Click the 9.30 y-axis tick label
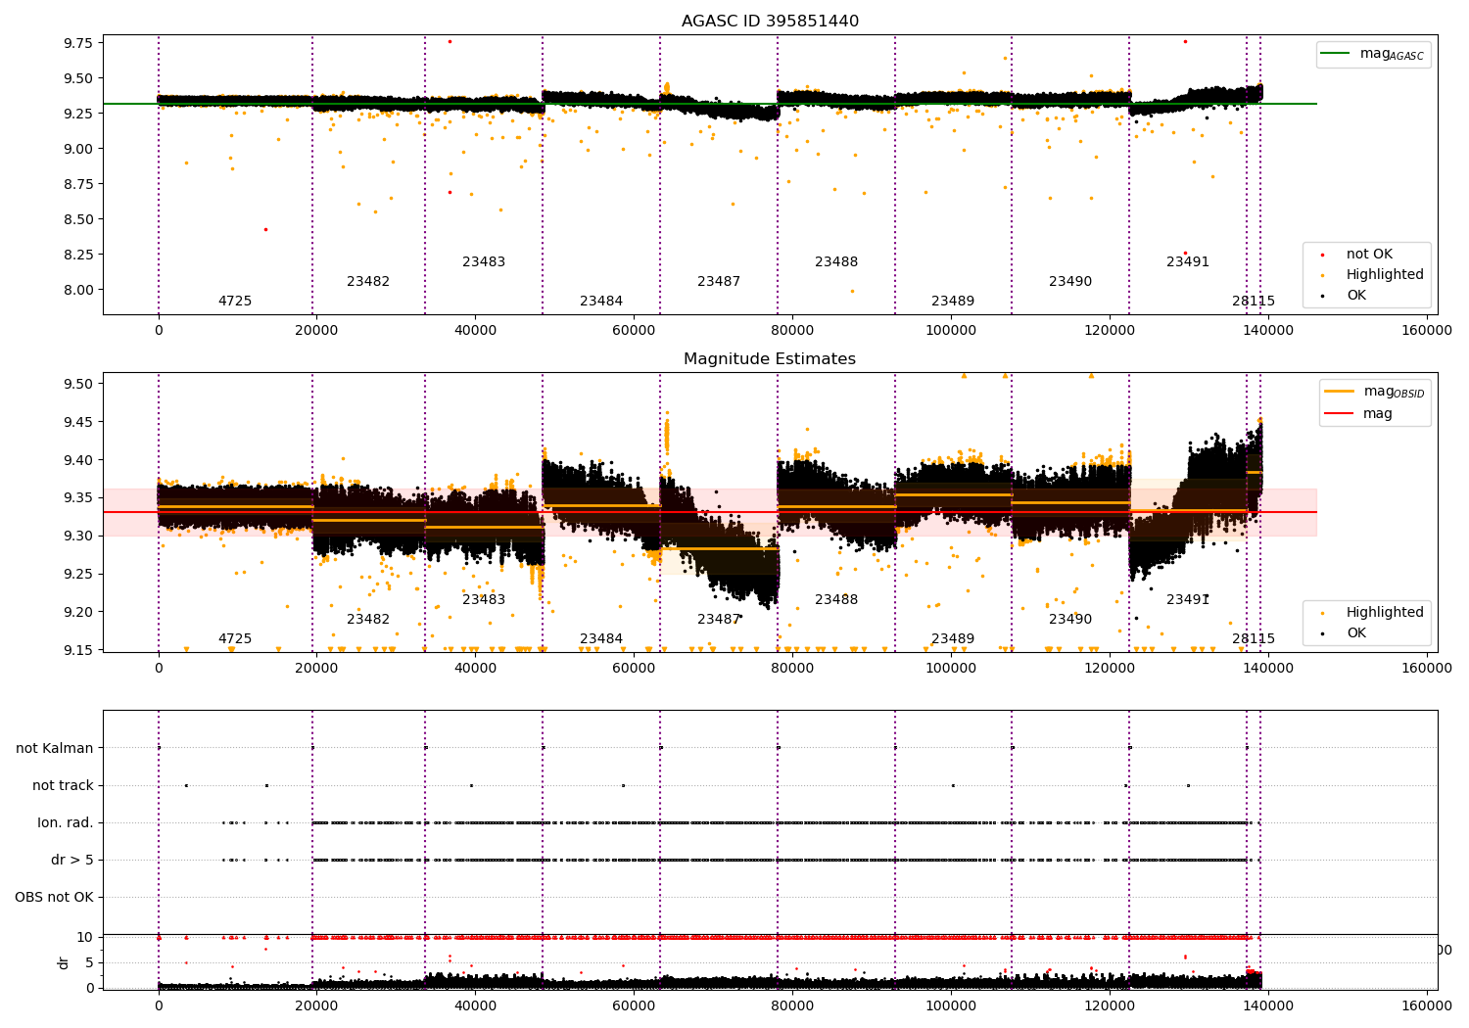Screen dimensions: 1469x1028 (x=77, y=536)
